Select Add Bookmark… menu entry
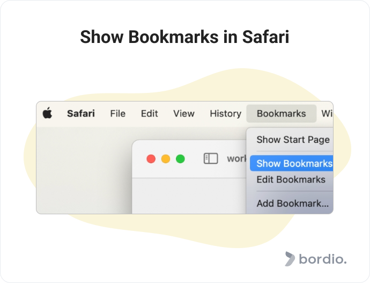 tap(293, 204)
